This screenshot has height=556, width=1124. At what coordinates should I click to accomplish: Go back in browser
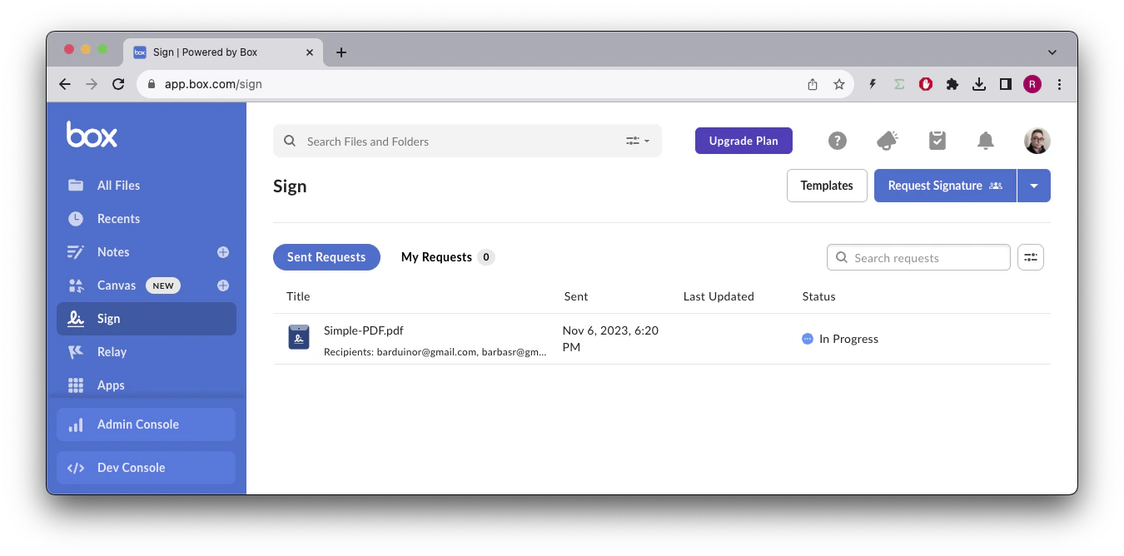coord(65,84)
